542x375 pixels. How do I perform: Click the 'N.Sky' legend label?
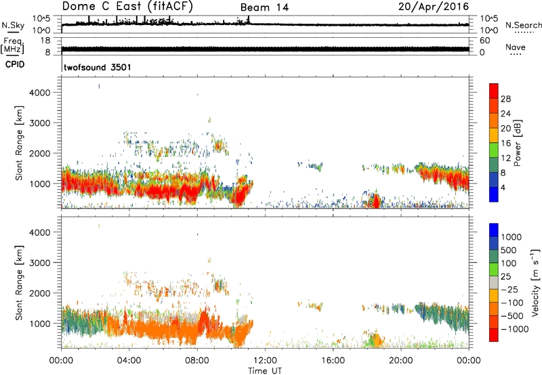coord(13,25)
